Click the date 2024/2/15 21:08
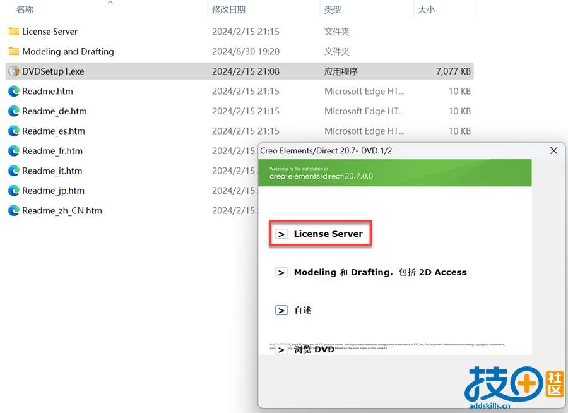 coord(246,71)
